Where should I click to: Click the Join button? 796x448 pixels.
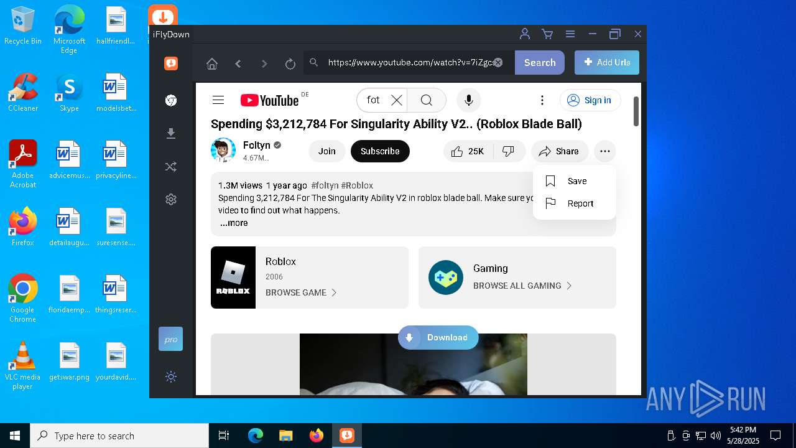click(327, 151)
